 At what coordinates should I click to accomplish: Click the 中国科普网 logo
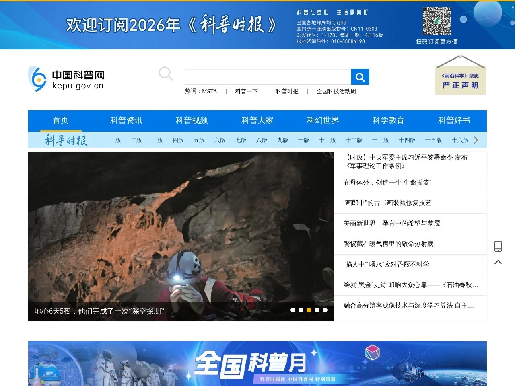[x=66, y=79]
